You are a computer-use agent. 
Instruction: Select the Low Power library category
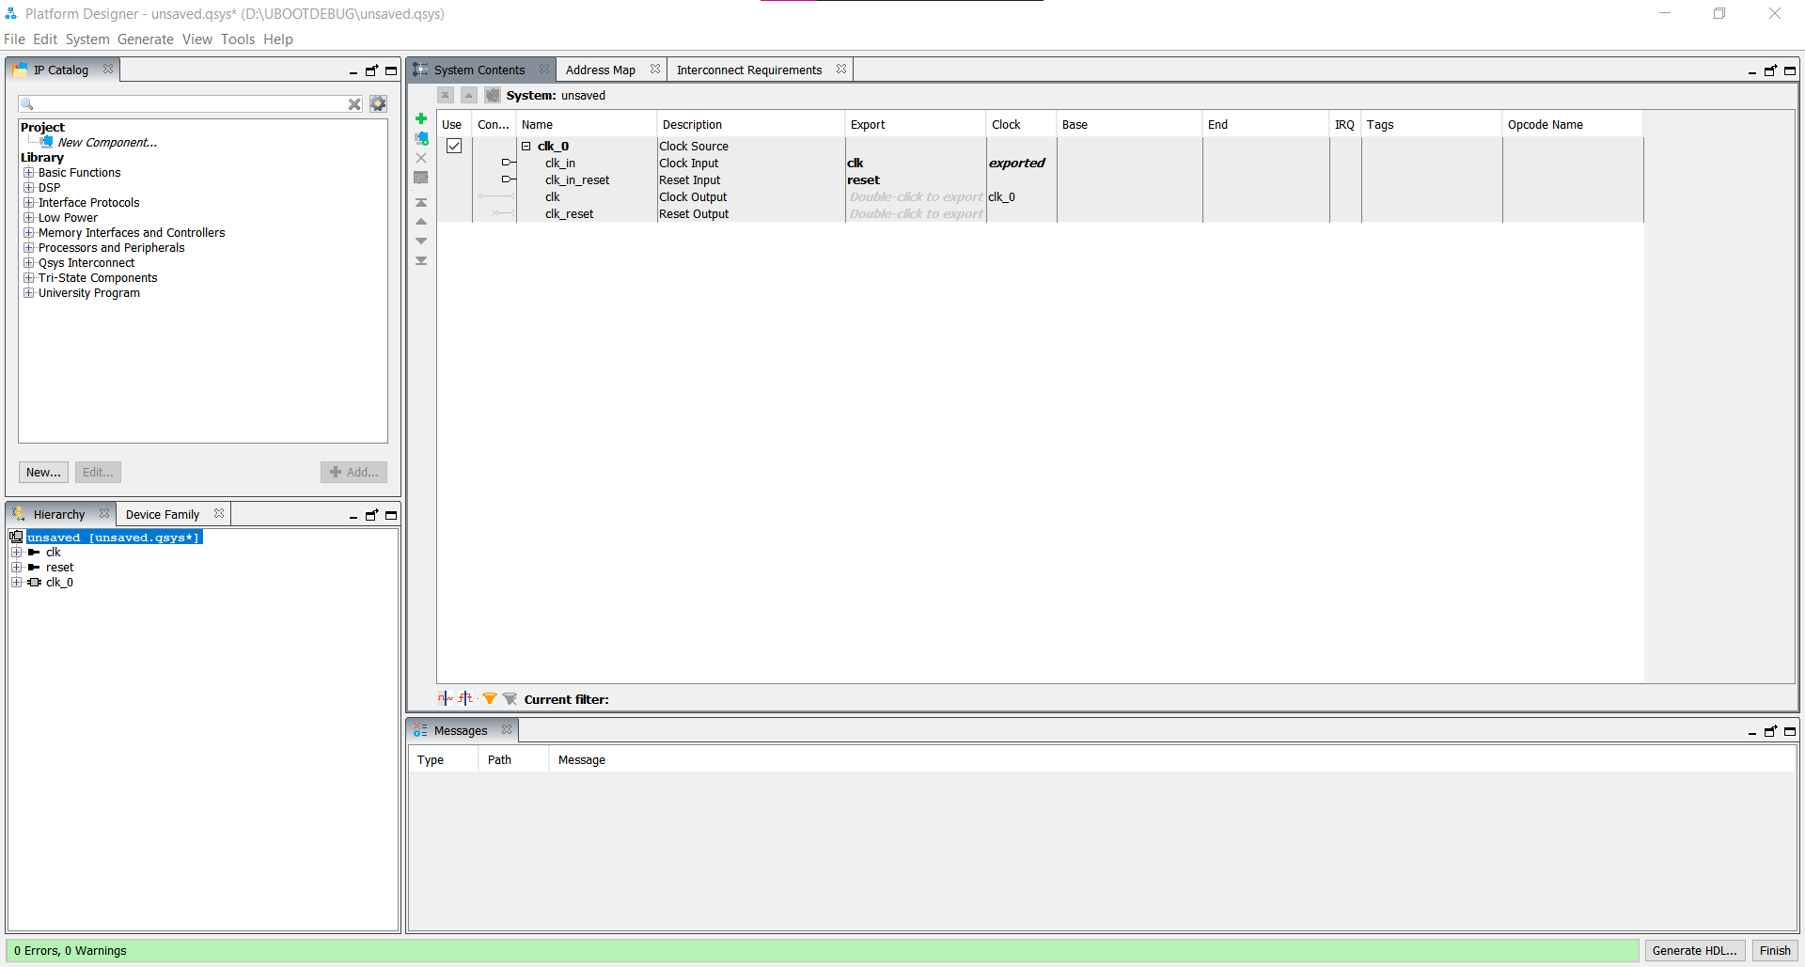[68, 217]
